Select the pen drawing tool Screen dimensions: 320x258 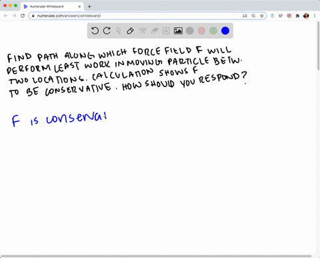click(x=130, y=31)
